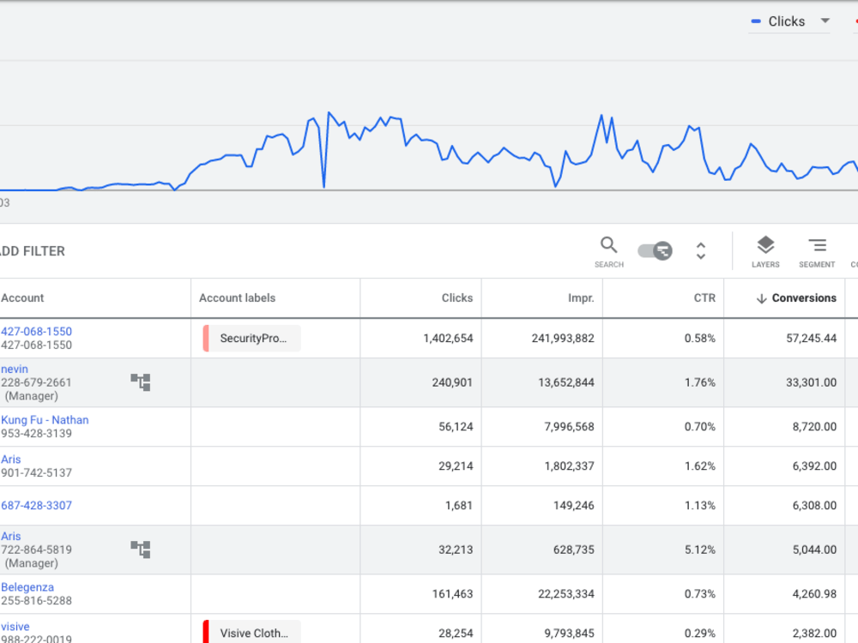This screenshot has width=858, height=643.
Task: Select impressions value 241,993,882
Action: (x=563, y=339)
